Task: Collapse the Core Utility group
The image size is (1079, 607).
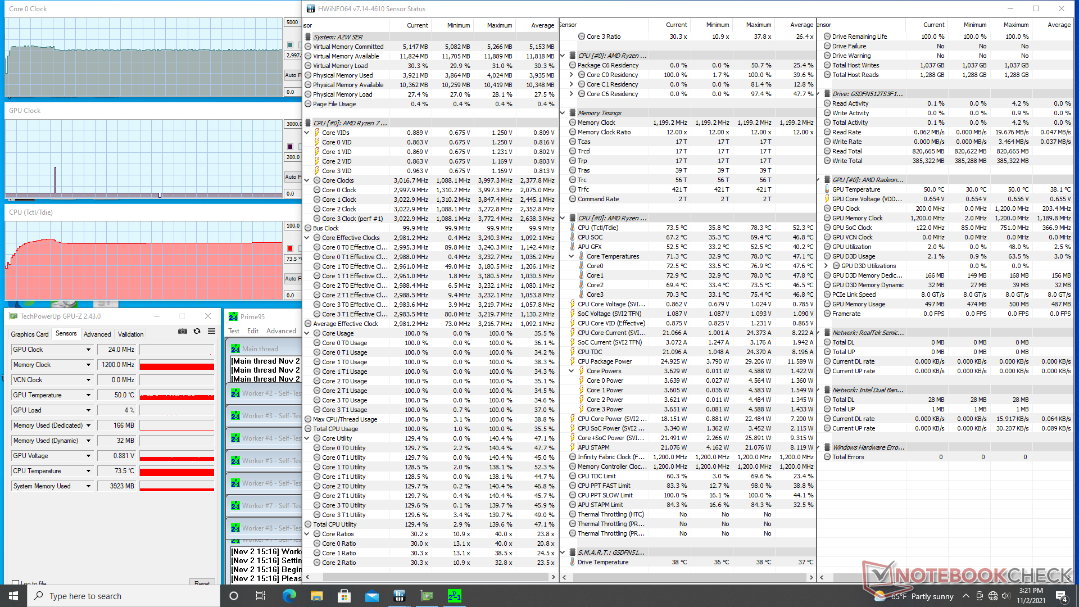Action: point(307,438)
